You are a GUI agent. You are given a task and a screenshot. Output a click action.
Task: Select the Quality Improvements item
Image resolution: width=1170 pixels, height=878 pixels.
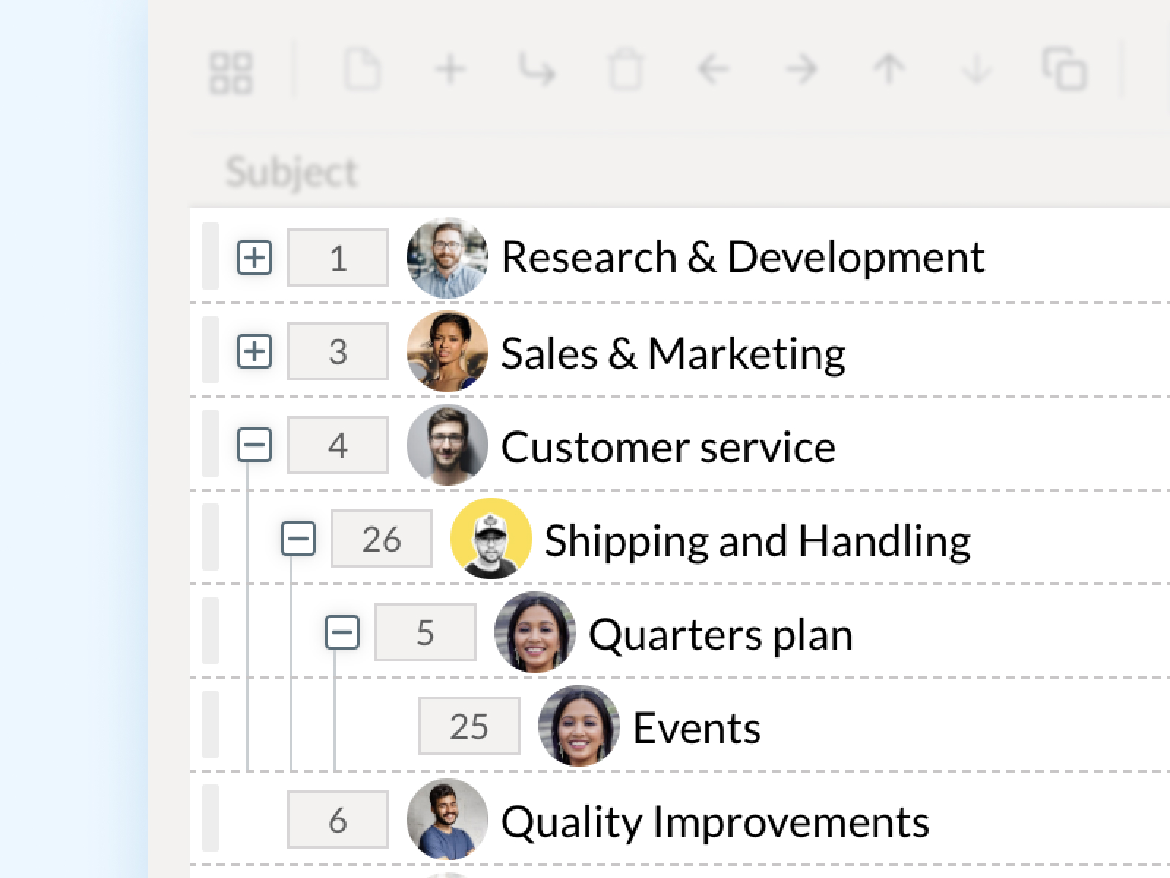714,821
